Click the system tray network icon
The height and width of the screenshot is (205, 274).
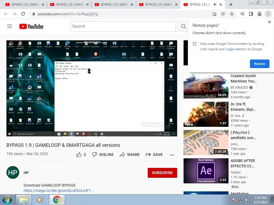[241, 200]
